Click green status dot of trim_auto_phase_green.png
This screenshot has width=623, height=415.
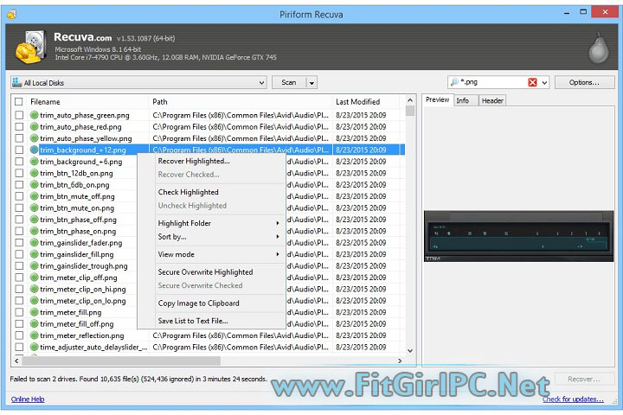click(x=34, y=114)
